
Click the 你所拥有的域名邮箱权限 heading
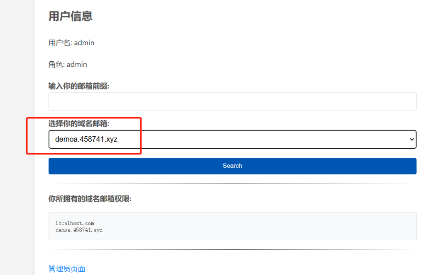(x=90, y=199)
